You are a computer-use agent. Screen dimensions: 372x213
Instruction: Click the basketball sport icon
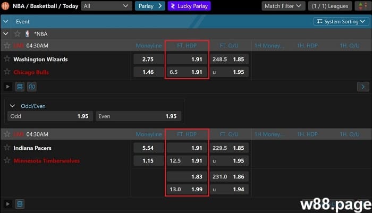[5, 6]
